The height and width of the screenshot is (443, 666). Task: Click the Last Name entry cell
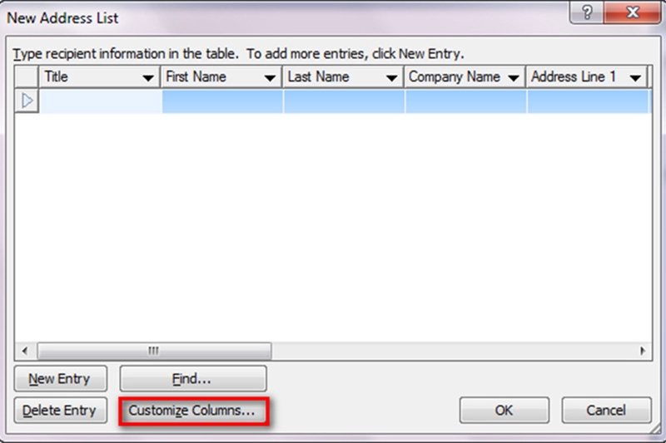[x=344, y=101]
